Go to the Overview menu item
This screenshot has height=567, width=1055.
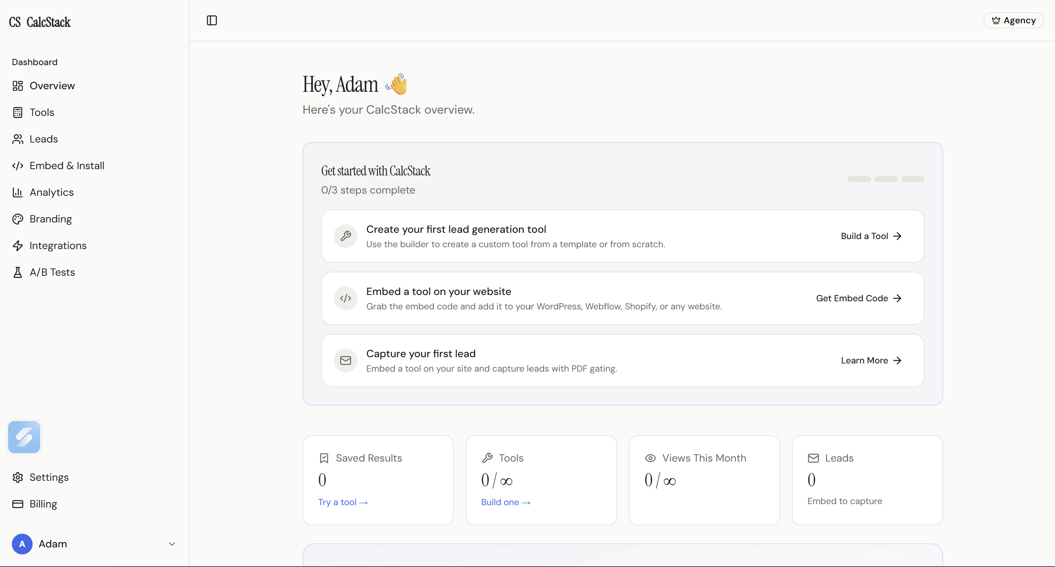tap(52, 86)
